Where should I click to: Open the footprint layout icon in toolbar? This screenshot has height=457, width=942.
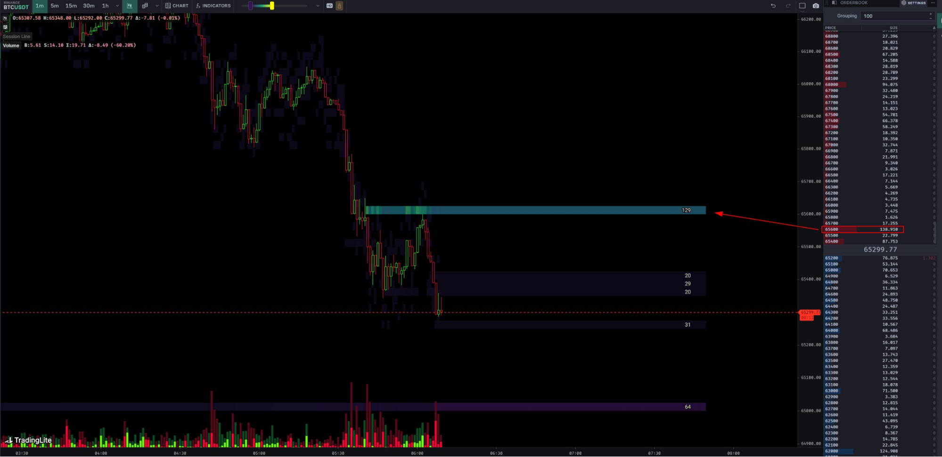tap(145, 6)
